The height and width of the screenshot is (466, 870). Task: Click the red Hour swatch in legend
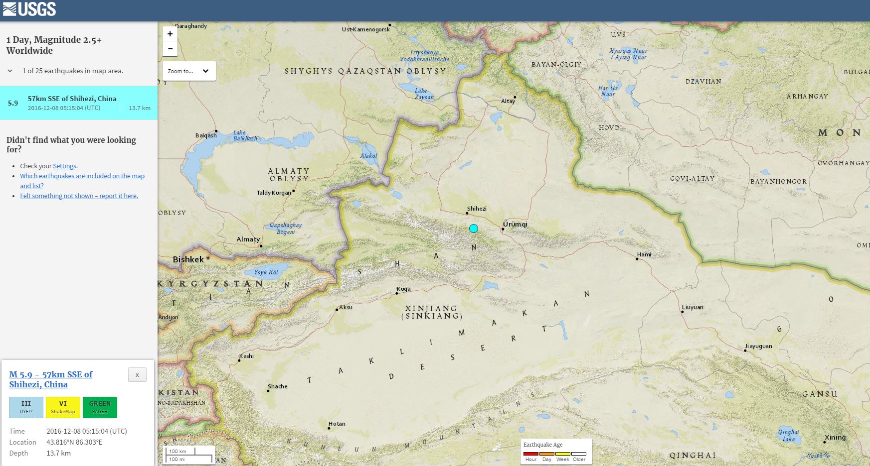[x=531, y=454]
